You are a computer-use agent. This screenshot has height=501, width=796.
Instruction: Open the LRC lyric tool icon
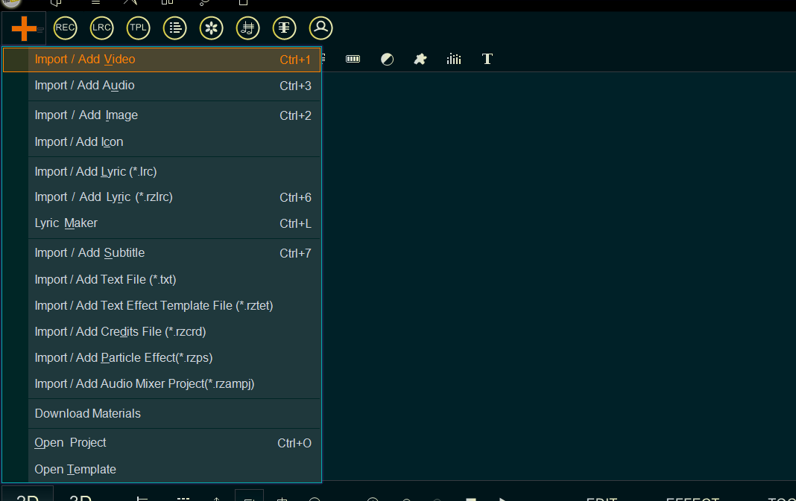coord(101,28)
